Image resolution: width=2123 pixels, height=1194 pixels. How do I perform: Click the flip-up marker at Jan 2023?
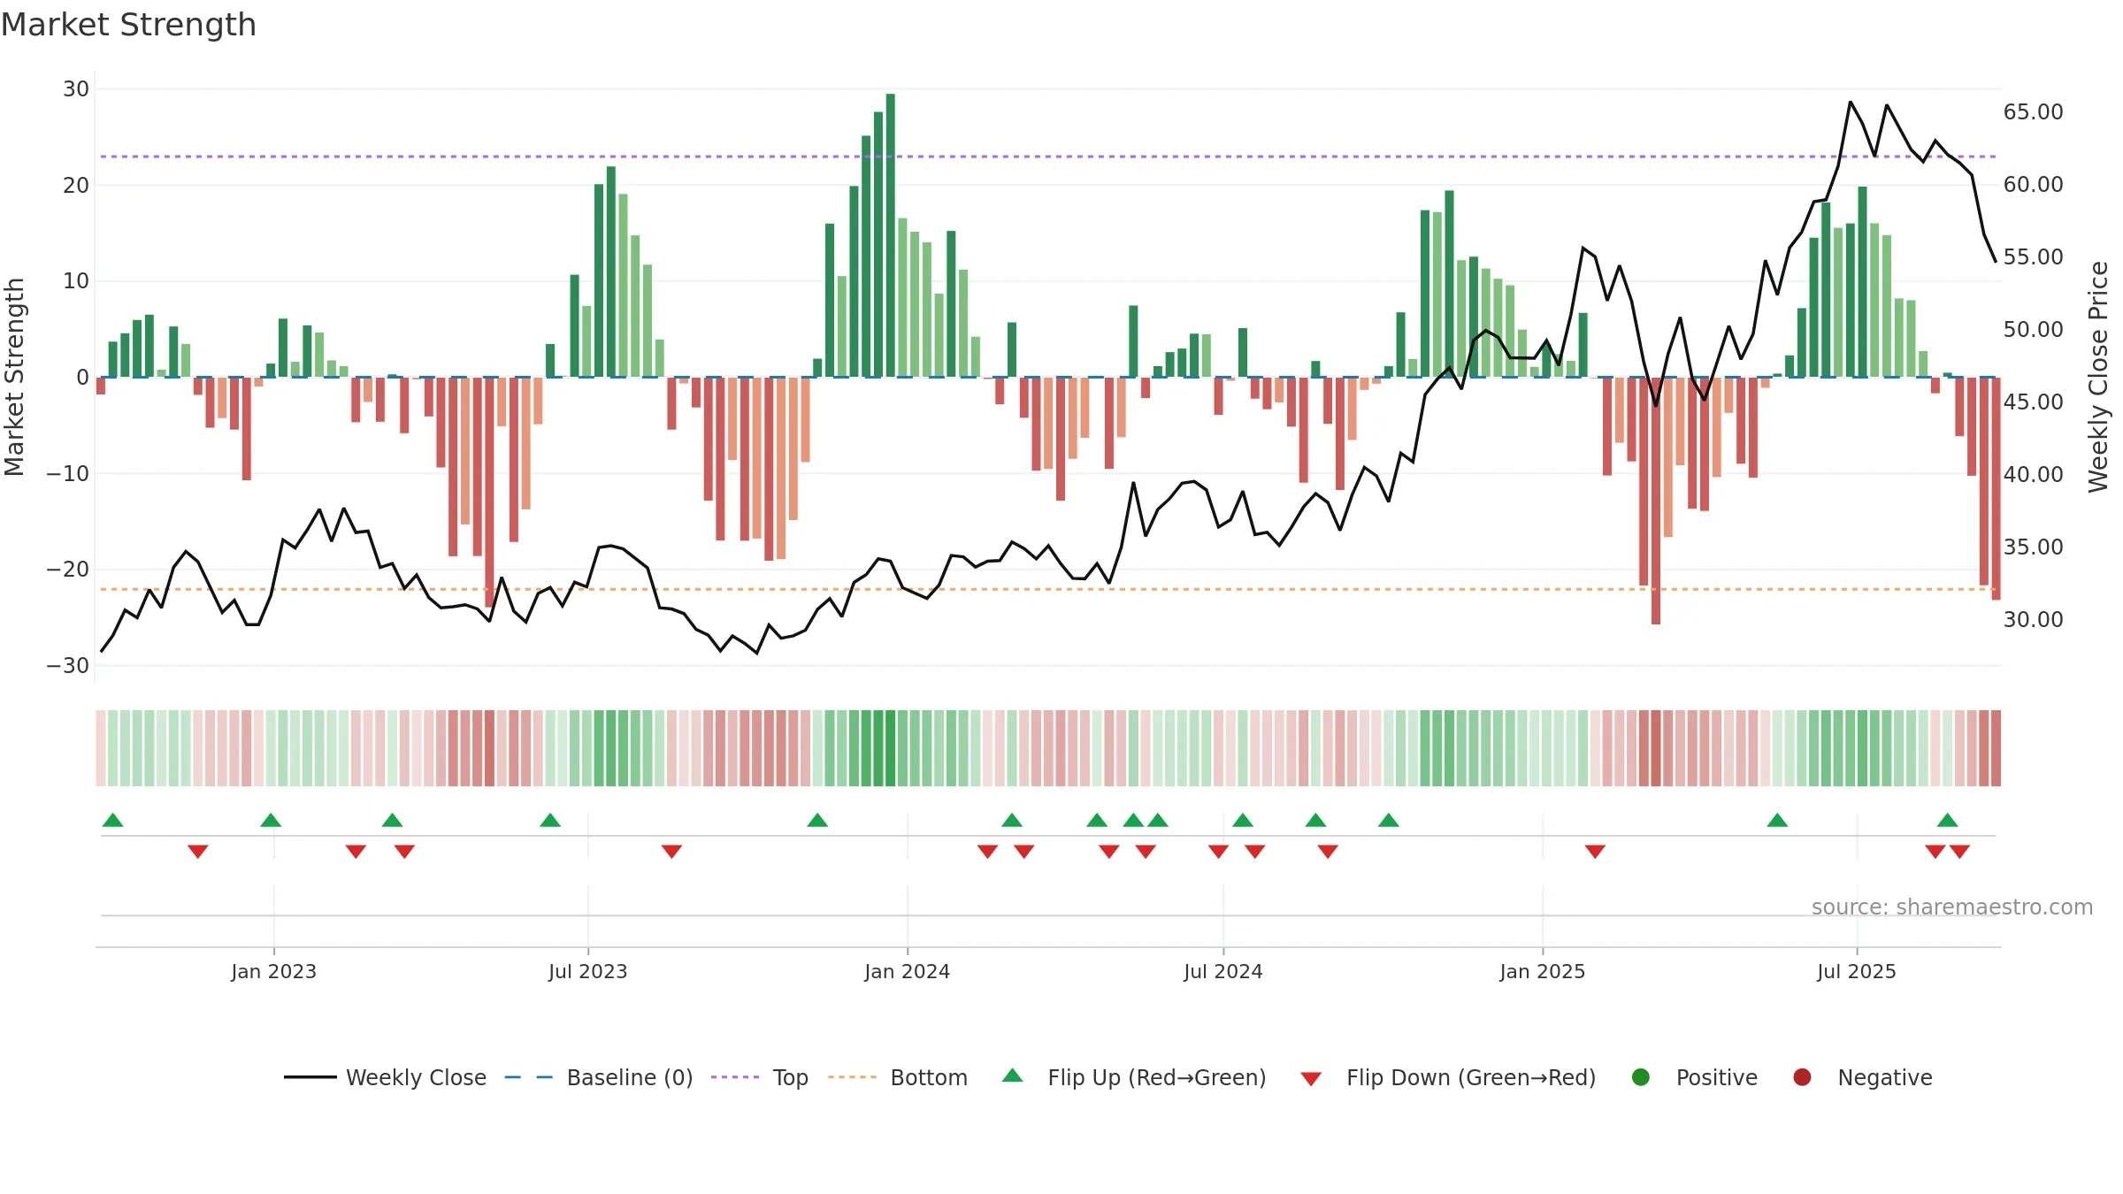[271, 820]
